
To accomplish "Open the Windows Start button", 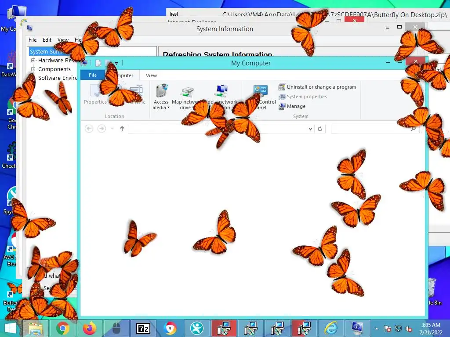I will (11, 328).
